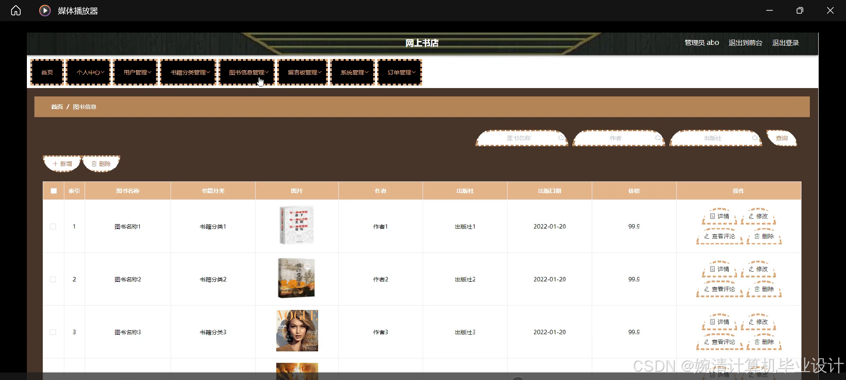Expand the 图书信息管理 dropdown menu
Viewport: 846px width, 380px height.
[x=247, y=72]
